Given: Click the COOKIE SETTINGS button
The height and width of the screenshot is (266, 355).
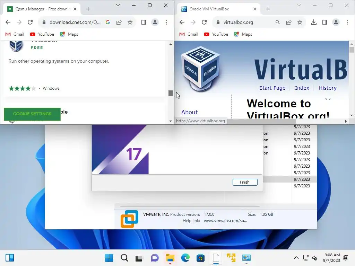Looking at the screenshot, I should (32, 114).
